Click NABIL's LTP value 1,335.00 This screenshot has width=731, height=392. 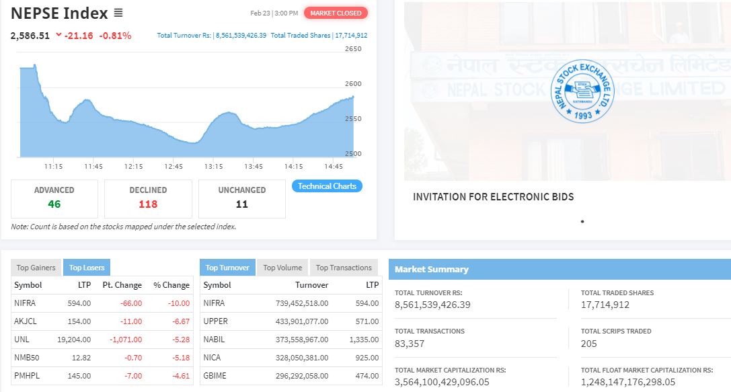tap(364, 340)
